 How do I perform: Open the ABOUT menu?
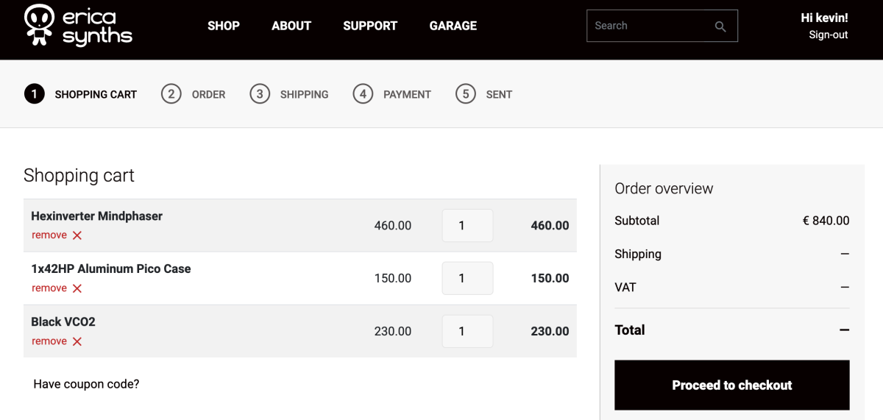pyautogui.click(x=291, y=26)
